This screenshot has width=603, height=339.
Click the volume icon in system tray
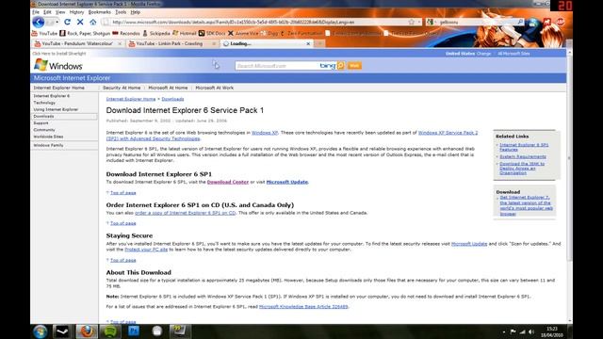coord(531,331)
